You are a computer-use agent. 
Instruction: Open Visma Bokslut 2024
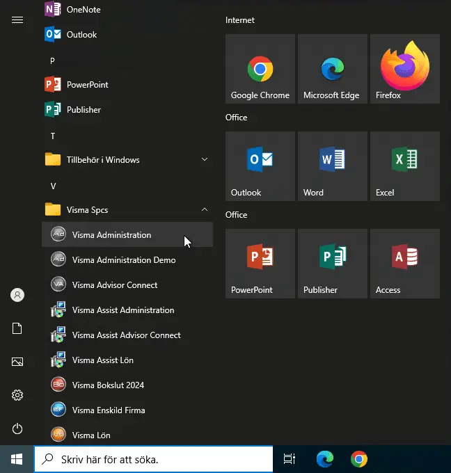(127, 385)
